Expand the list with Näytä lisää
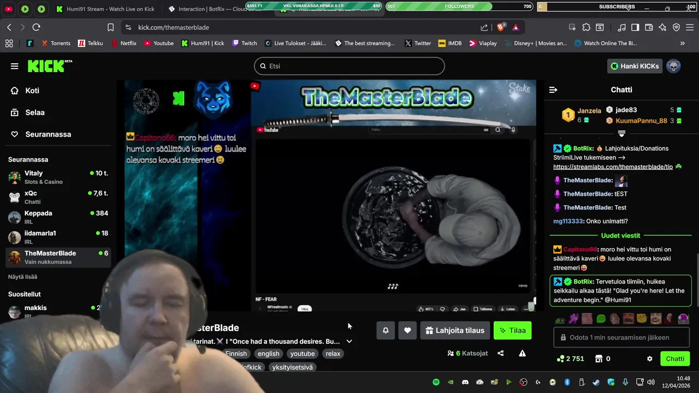699x393 pixels. 22,277
